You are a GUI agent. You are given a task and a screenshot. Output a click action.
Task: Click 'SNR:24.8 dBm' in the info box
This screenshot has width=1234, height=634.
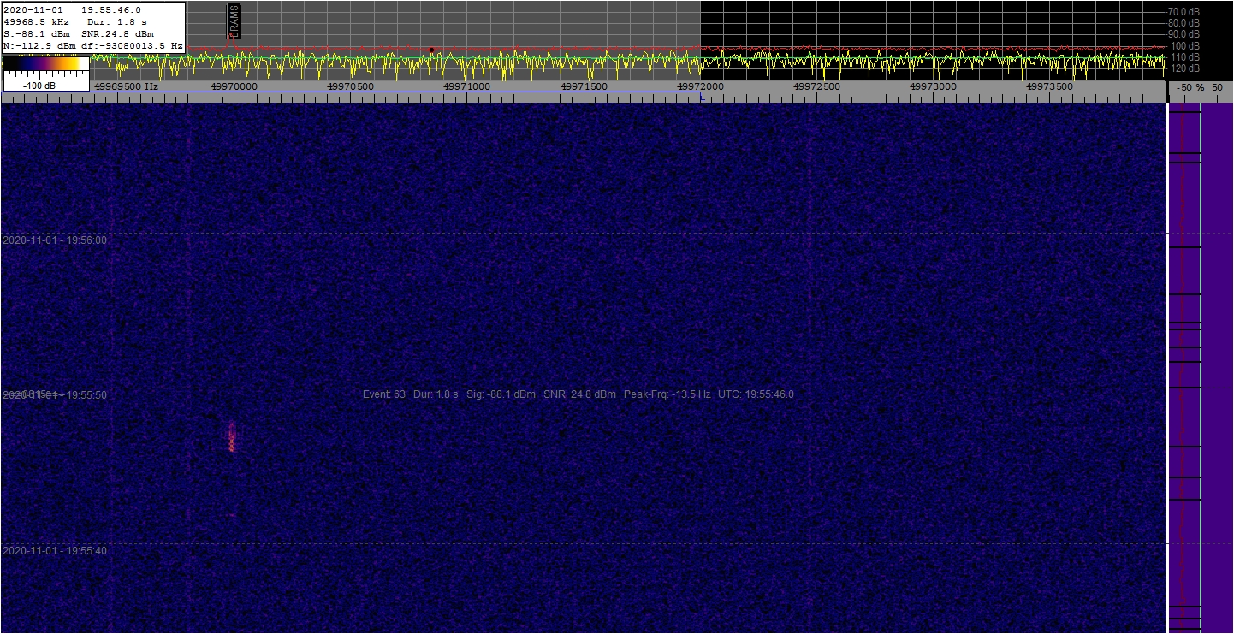click(x=116, y=33)
